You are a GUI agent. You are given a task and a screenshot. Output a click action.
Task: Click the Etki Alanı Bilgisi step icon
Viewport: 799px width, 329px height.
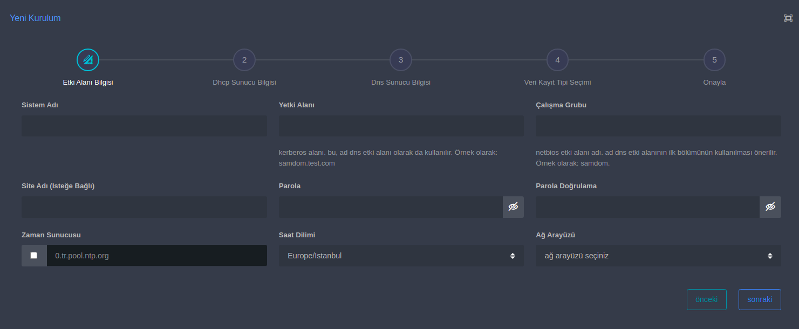(x=88, y=60)
